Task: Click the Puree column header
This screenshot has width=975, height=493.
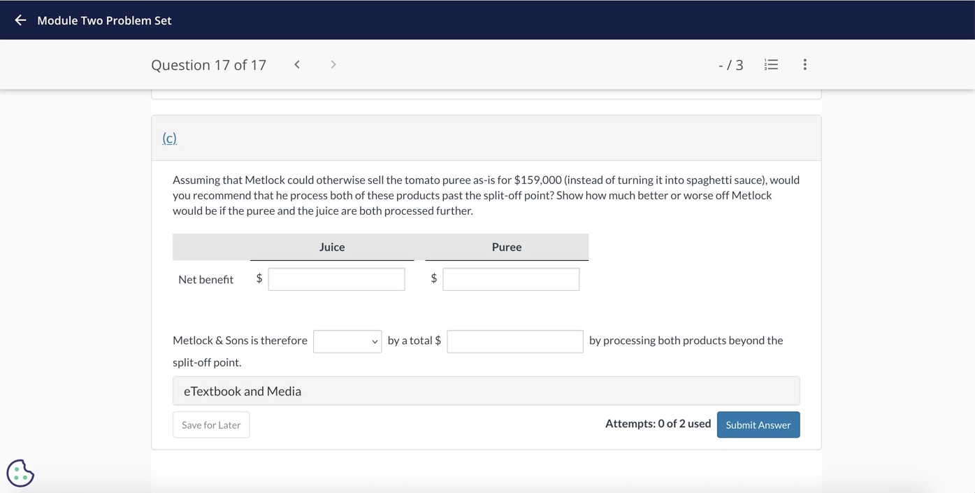Action: [507, 247]
